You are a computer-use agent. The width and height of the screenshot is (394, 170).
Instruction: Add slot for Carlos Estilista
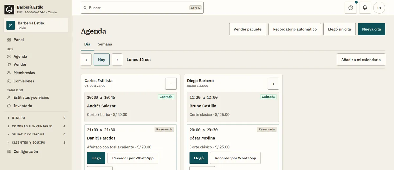[x=171, y=84]
